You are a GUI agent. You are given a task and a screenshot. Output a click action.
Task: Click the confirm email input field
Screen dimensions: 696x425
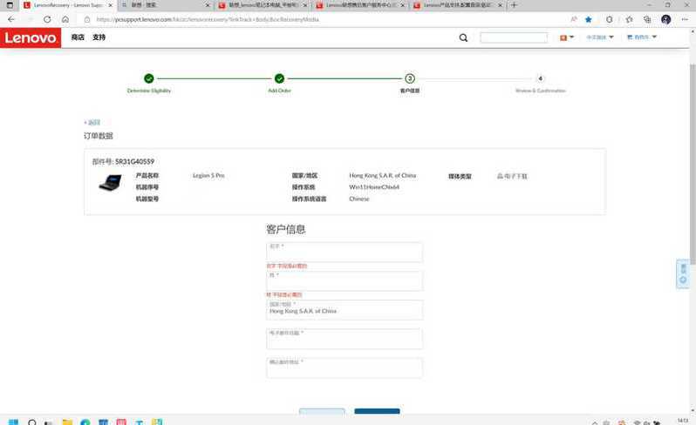coord(345,368)
